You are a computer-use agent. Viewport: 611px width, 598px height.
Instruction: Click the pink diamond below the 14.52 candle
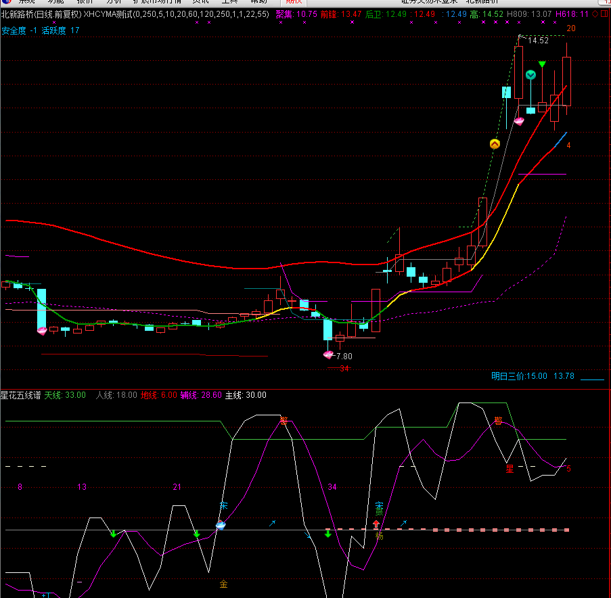pyautogui.click(x=519, y=121)
